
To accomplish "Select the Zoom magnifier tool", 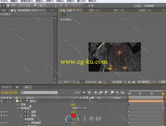I will click(13, 6).
